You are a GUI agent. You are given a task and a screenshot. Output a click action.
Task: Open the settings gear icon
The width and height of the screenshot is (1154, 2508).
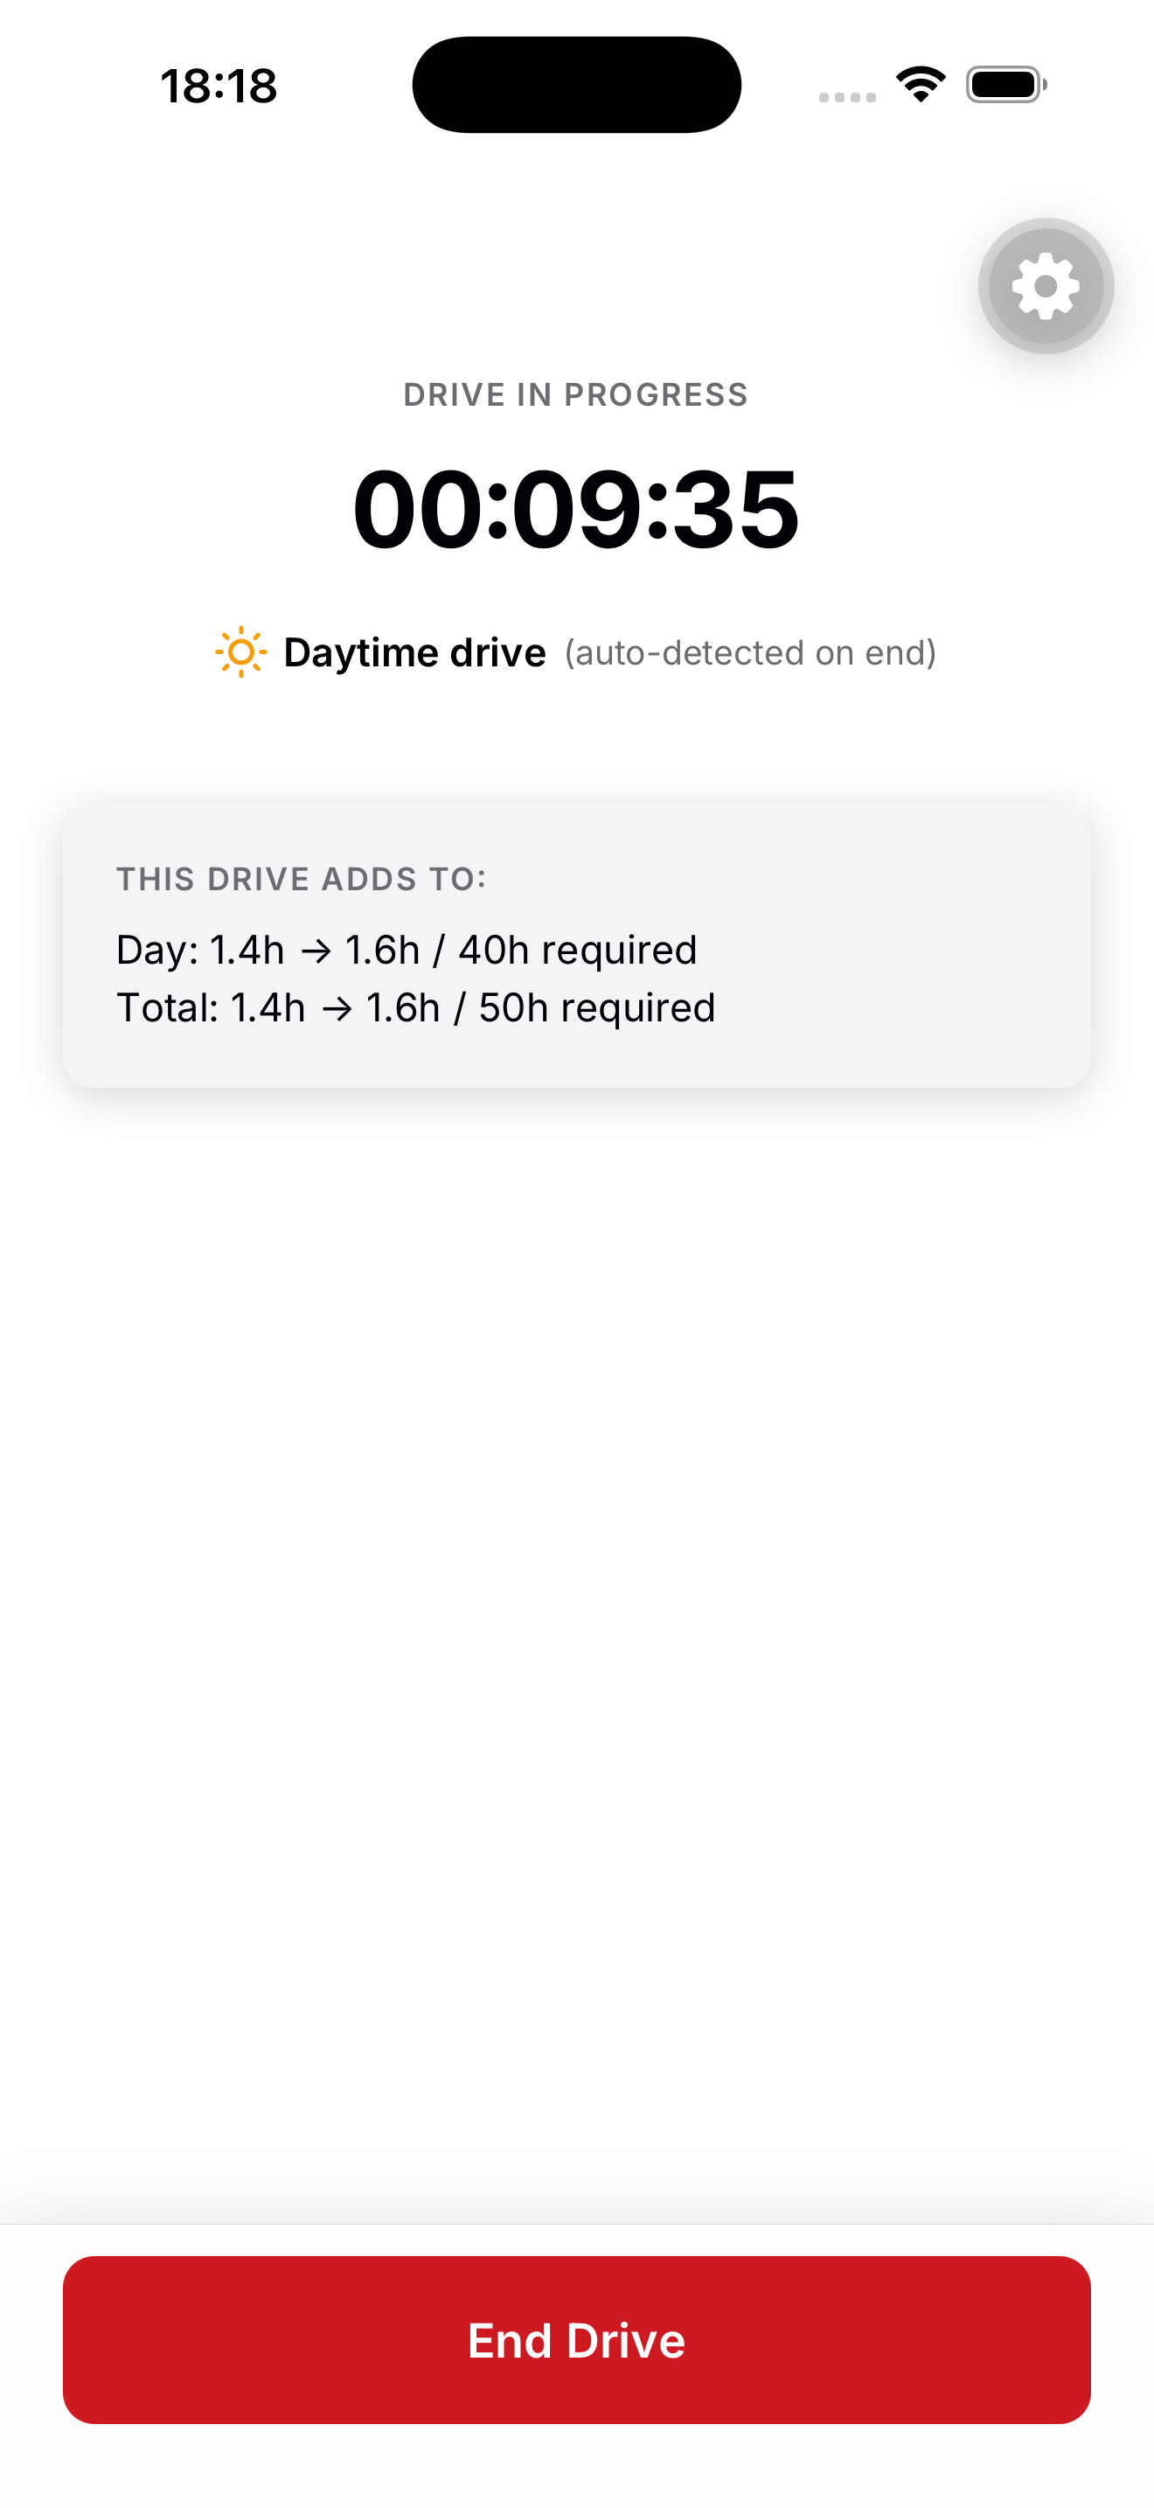tap(1045, 285)
